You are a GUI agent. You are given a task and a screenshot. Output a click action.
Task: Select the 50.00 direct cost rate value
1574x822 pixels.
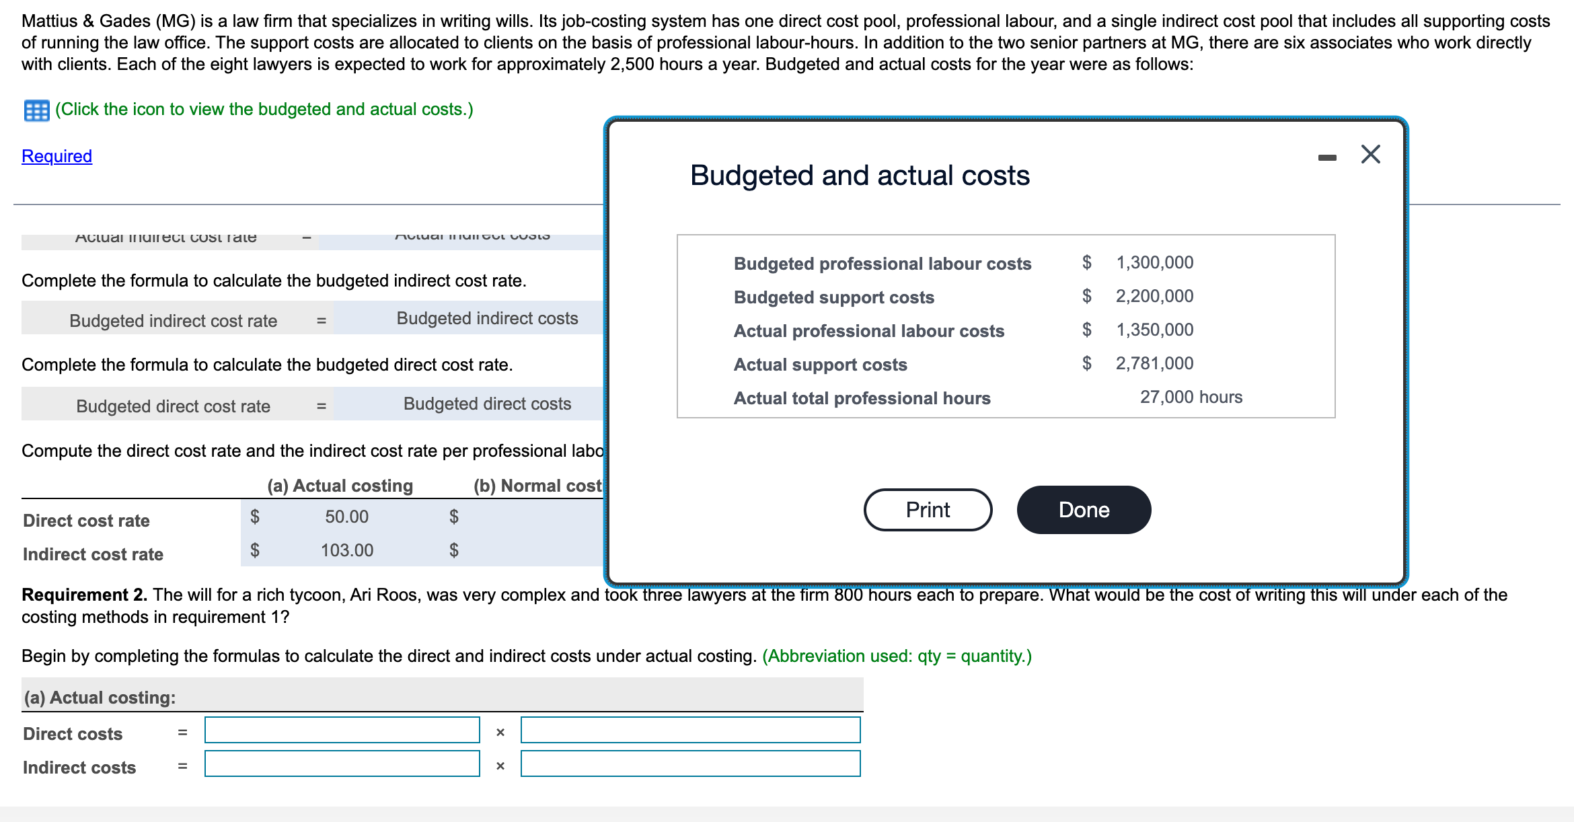[347, 517]
